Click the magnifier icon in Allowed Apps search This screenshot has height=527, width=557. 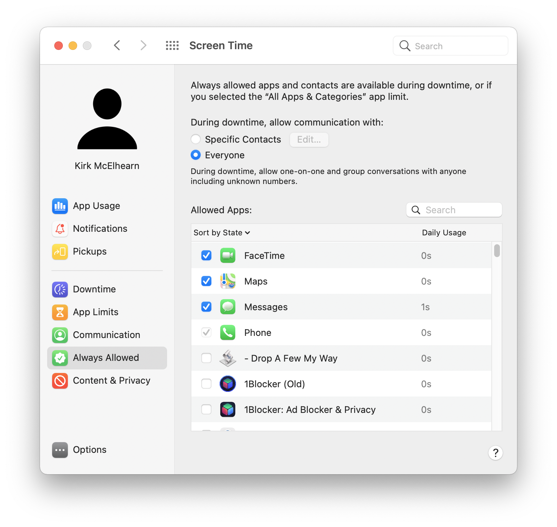click(x=416, y=210)
